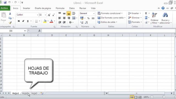The height and width of the screenshot is (99, 176).
Task: Align cell content to middle
Action: [x=64, y=13]
